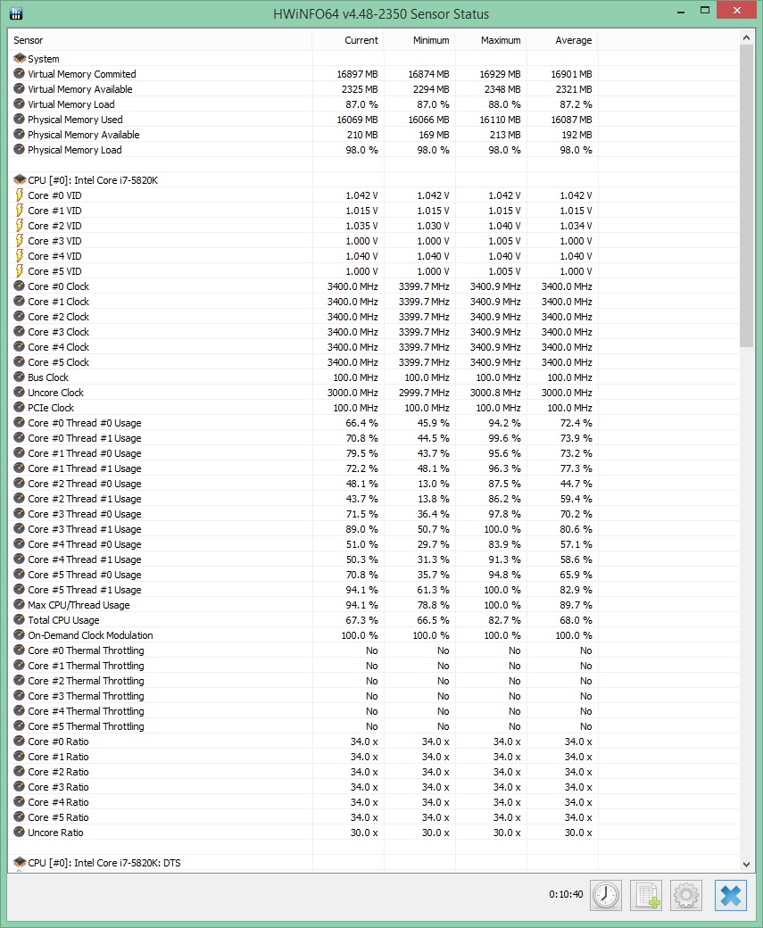763x928 pixels.
Task: Open sensor settings gear icon
Action: pyautogui.click(x=686, y=894)
